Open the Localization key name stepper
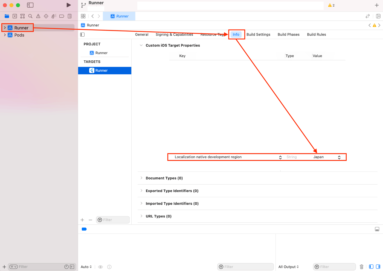This screenshot has height=271, width=383. click(x=280, y=157)
